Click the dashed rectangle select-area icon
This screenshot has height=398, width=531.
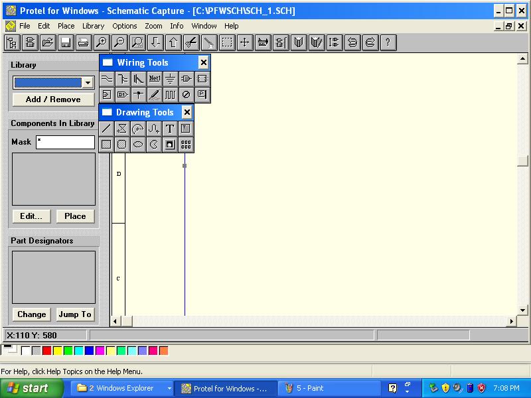tap(227, 42)
